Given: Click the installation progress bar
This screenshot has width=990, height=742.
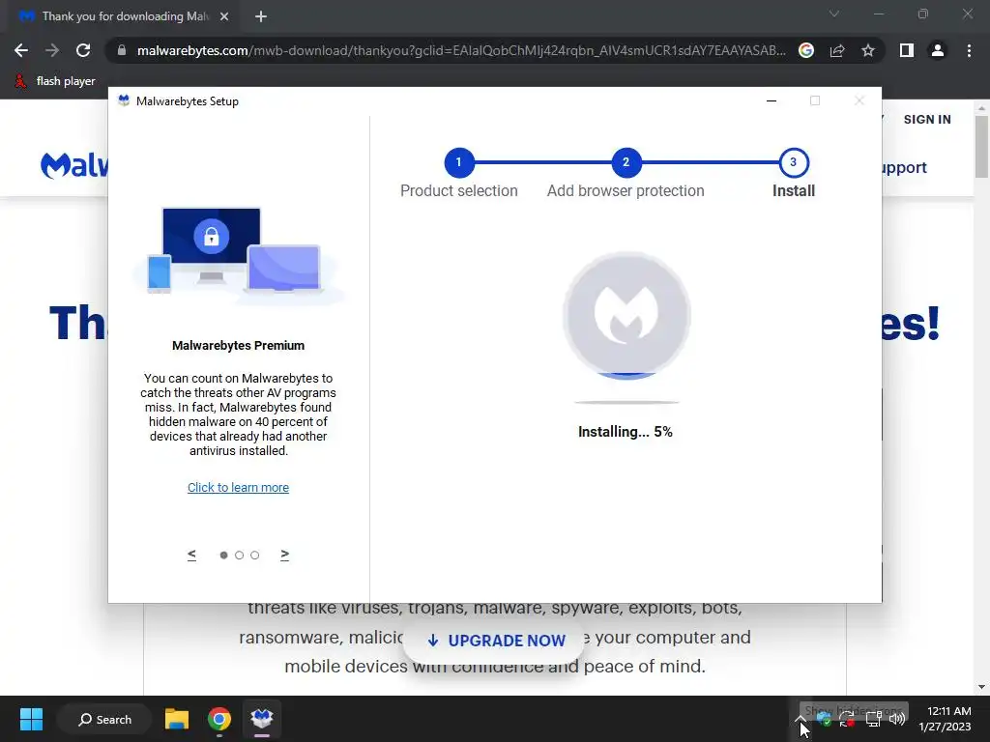Looking at the screenshot, I should point(626,402).
